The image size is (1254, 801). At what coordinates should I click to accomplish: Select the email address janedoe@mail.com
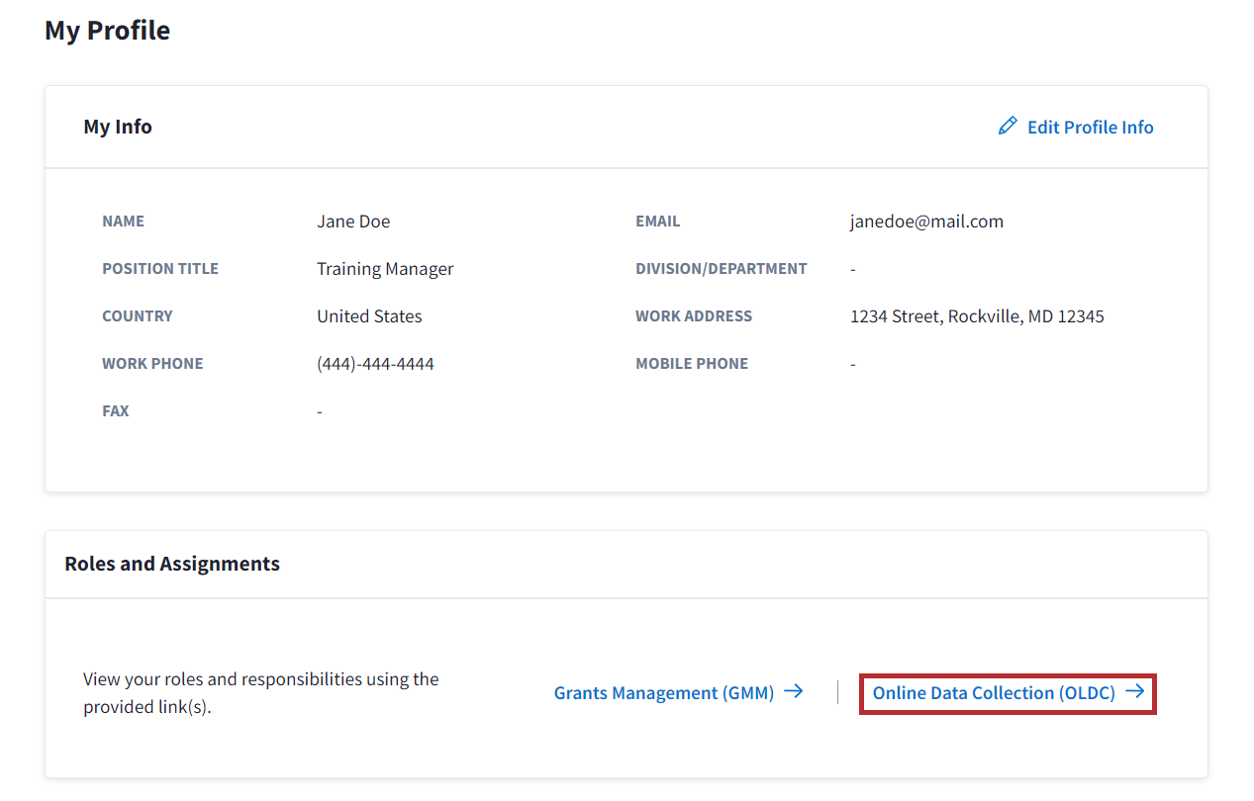pyautogui.click(x=926, y=222)
